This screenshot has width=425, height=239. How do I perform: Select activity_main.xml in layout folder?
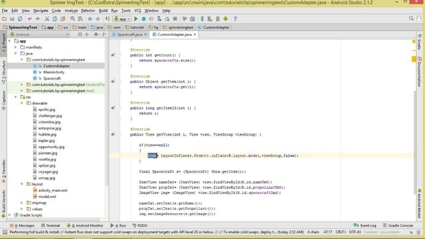(52, 191)
